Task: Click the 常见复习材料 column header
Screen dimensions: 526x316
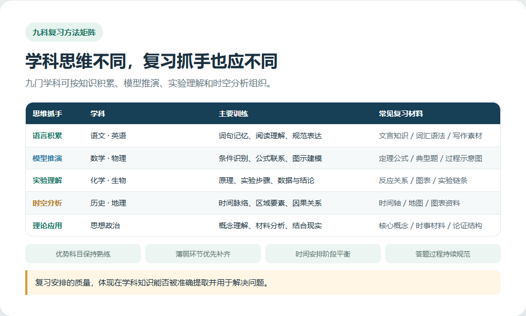Action: pos(401,114)
